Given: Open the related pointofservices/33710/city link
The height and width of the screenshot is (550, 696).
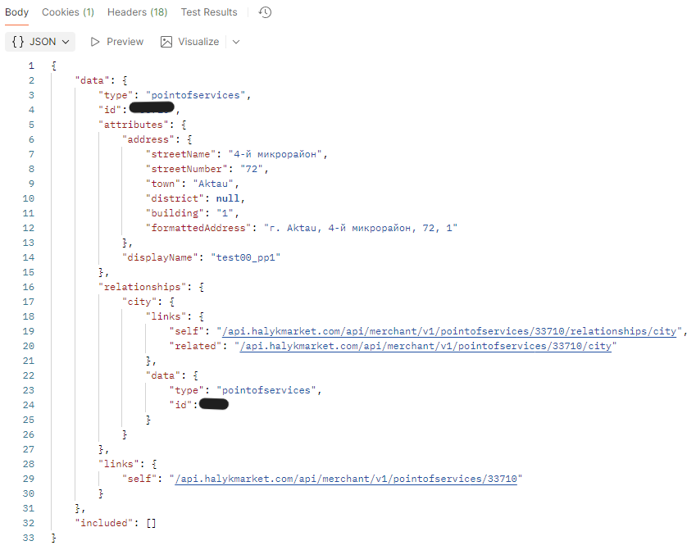Looking at the screenshot, I should (425, 346).
